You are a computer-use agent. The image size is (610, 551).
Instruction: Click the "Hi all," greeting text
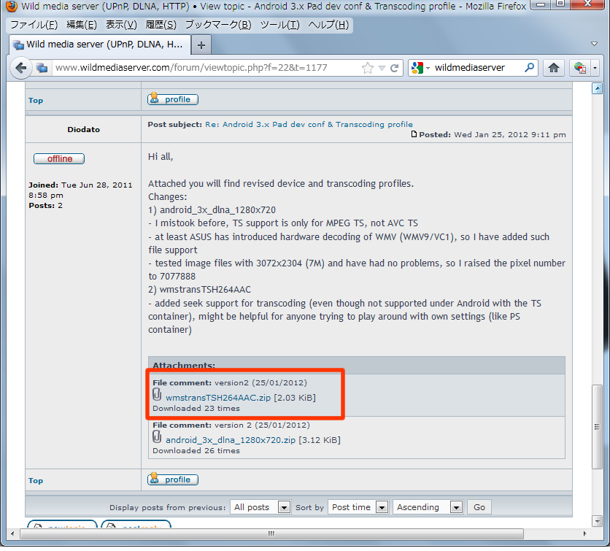(x=161, y=157)
